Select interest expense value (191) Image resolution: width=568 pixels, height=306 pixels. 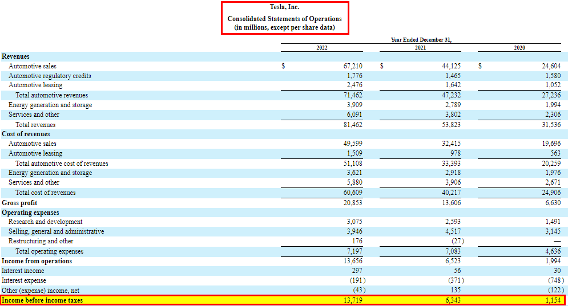[357, 281]
